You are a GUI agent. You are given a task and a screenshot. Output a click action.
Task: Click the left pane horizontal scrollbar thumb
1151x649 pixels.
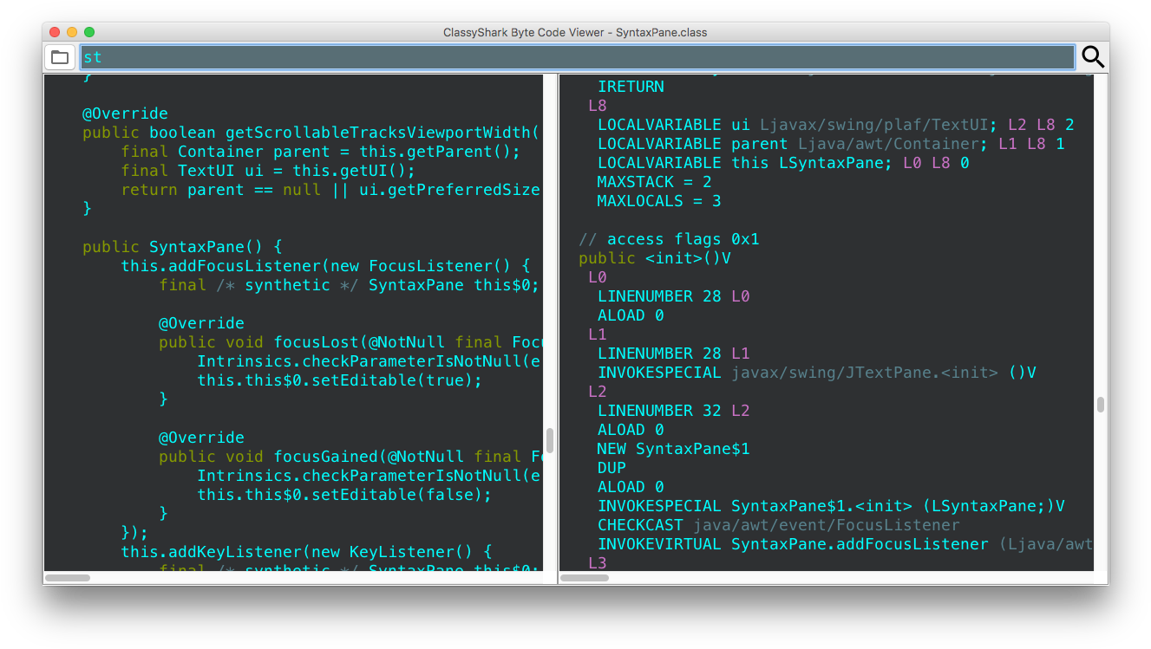(x=68, y=577)
